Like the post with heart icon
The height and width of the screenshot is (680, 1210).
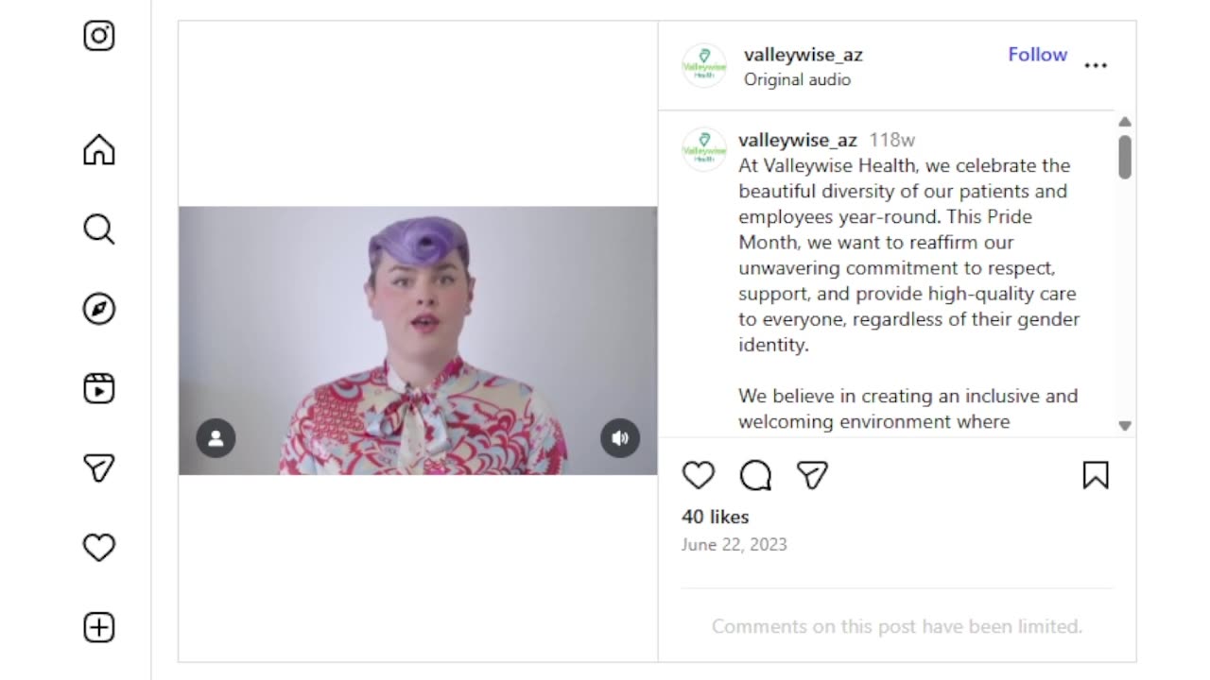coord(699,475)
